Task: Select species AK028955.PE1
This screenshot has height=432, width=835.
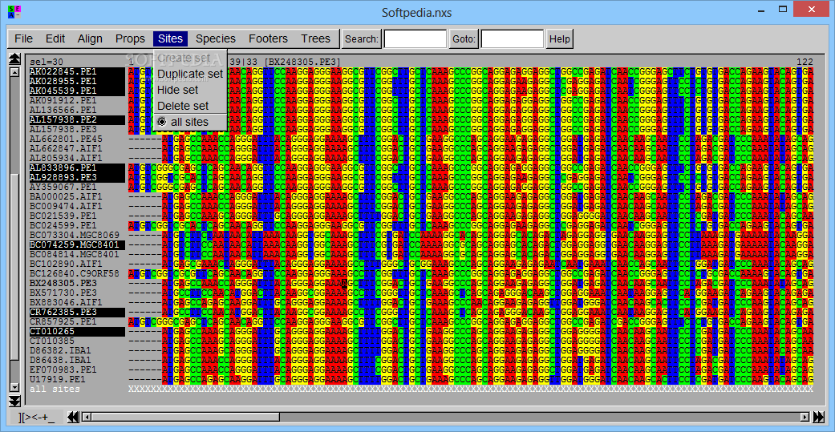Action: tap(77, 81)
